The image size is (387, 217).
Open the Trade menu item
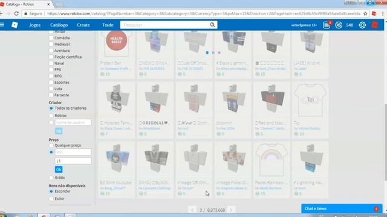pyautogui.click(x=108, y=25)
